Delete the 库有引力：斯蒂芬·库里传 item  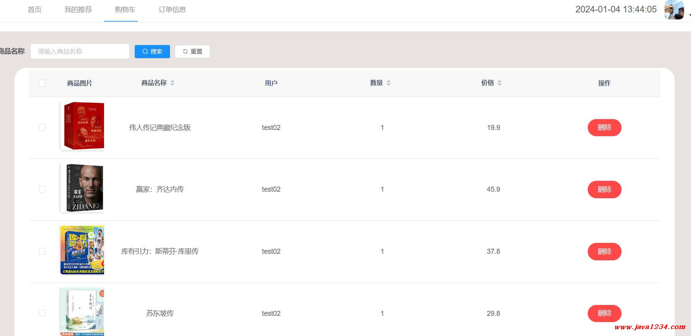[604, 251]
